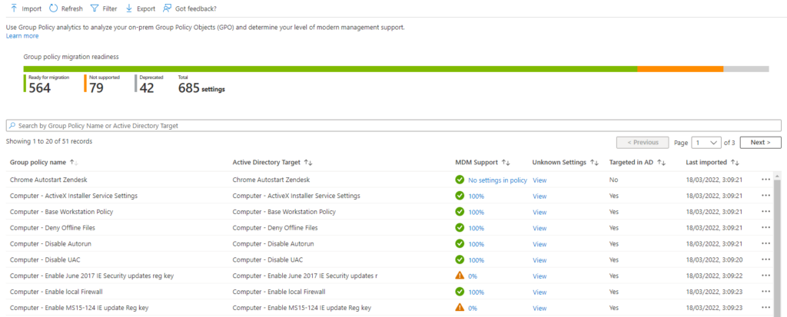This screenshot has height=317, width=787.
Task: View unknown settings for Disable Autorun
Action: click(540, 244)
